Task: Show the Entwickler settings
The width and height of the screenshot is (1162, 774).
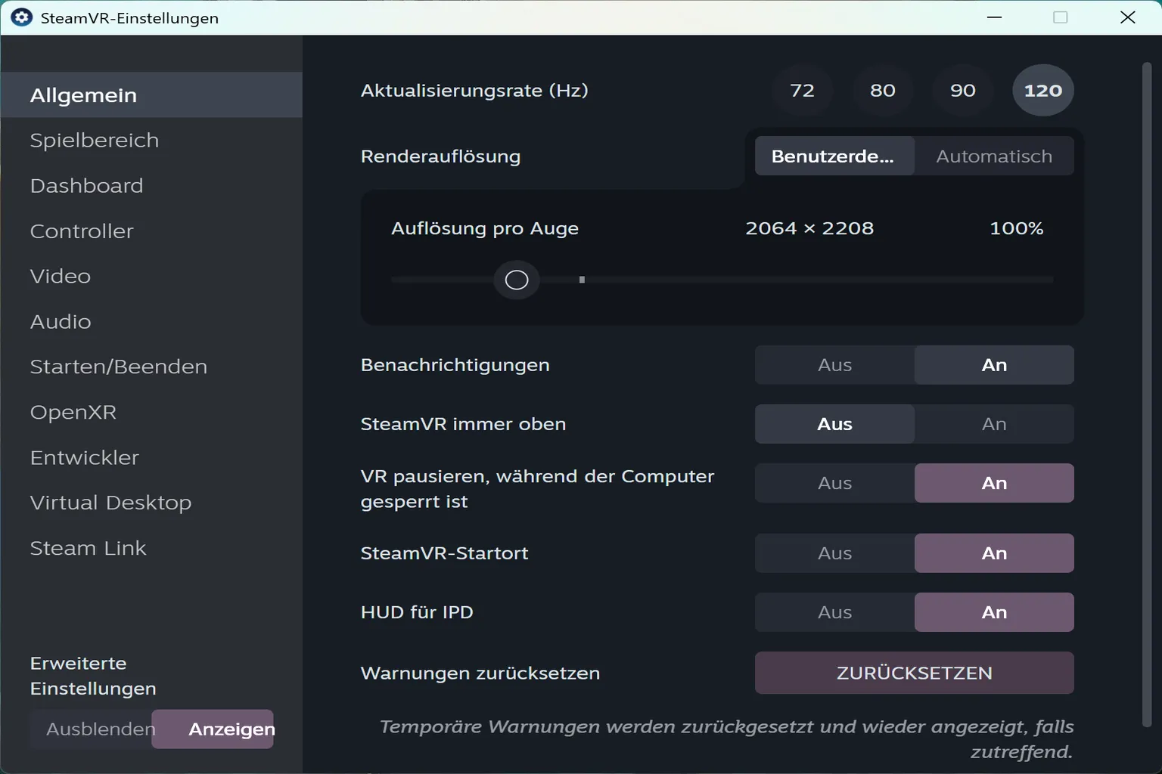Action: pyautogui.click(x=151, y=457)
